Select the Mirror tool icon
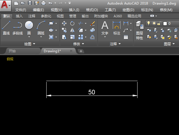 [72, 30]
